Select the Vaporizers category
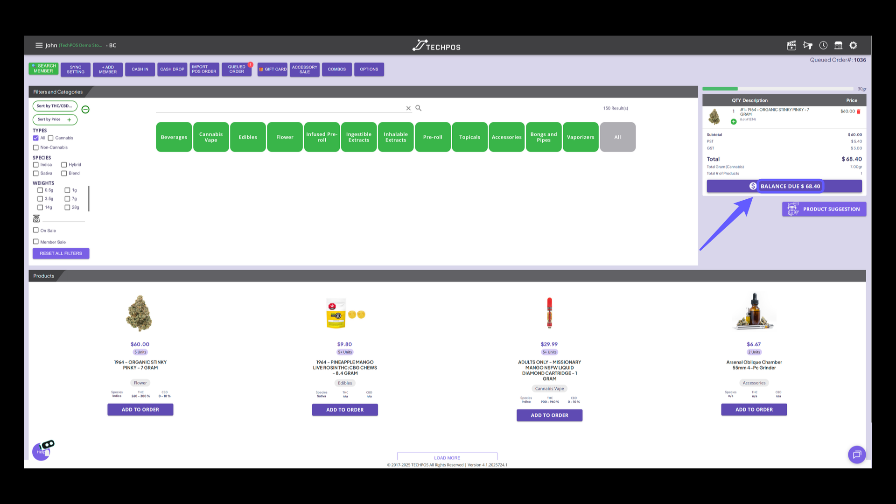 click(x=581, y=137)
